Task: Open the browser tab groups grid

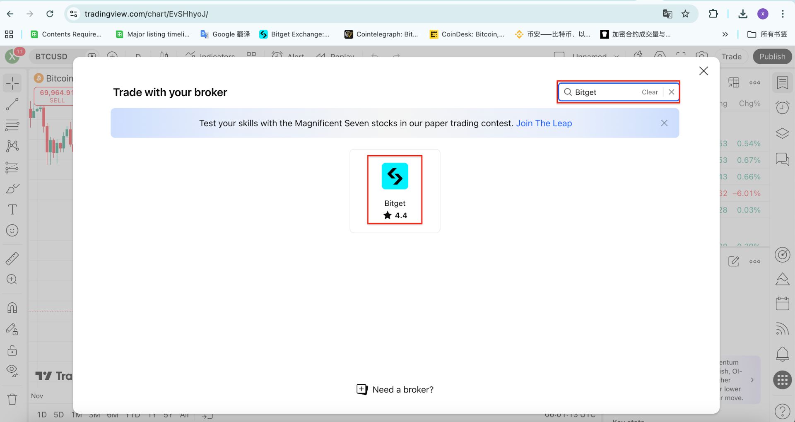Action: (x=9, y=34)
